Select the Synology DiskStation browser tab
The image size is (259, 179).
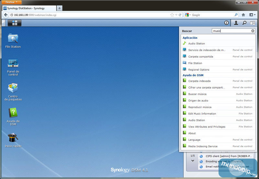(x=29, y=8)
